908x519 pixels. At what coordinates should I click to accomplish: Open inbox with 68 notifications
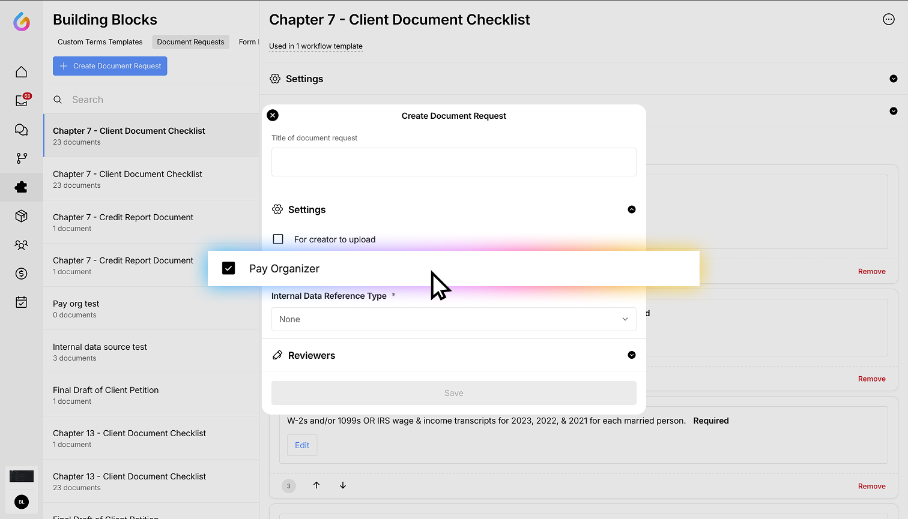click(22, 101)
